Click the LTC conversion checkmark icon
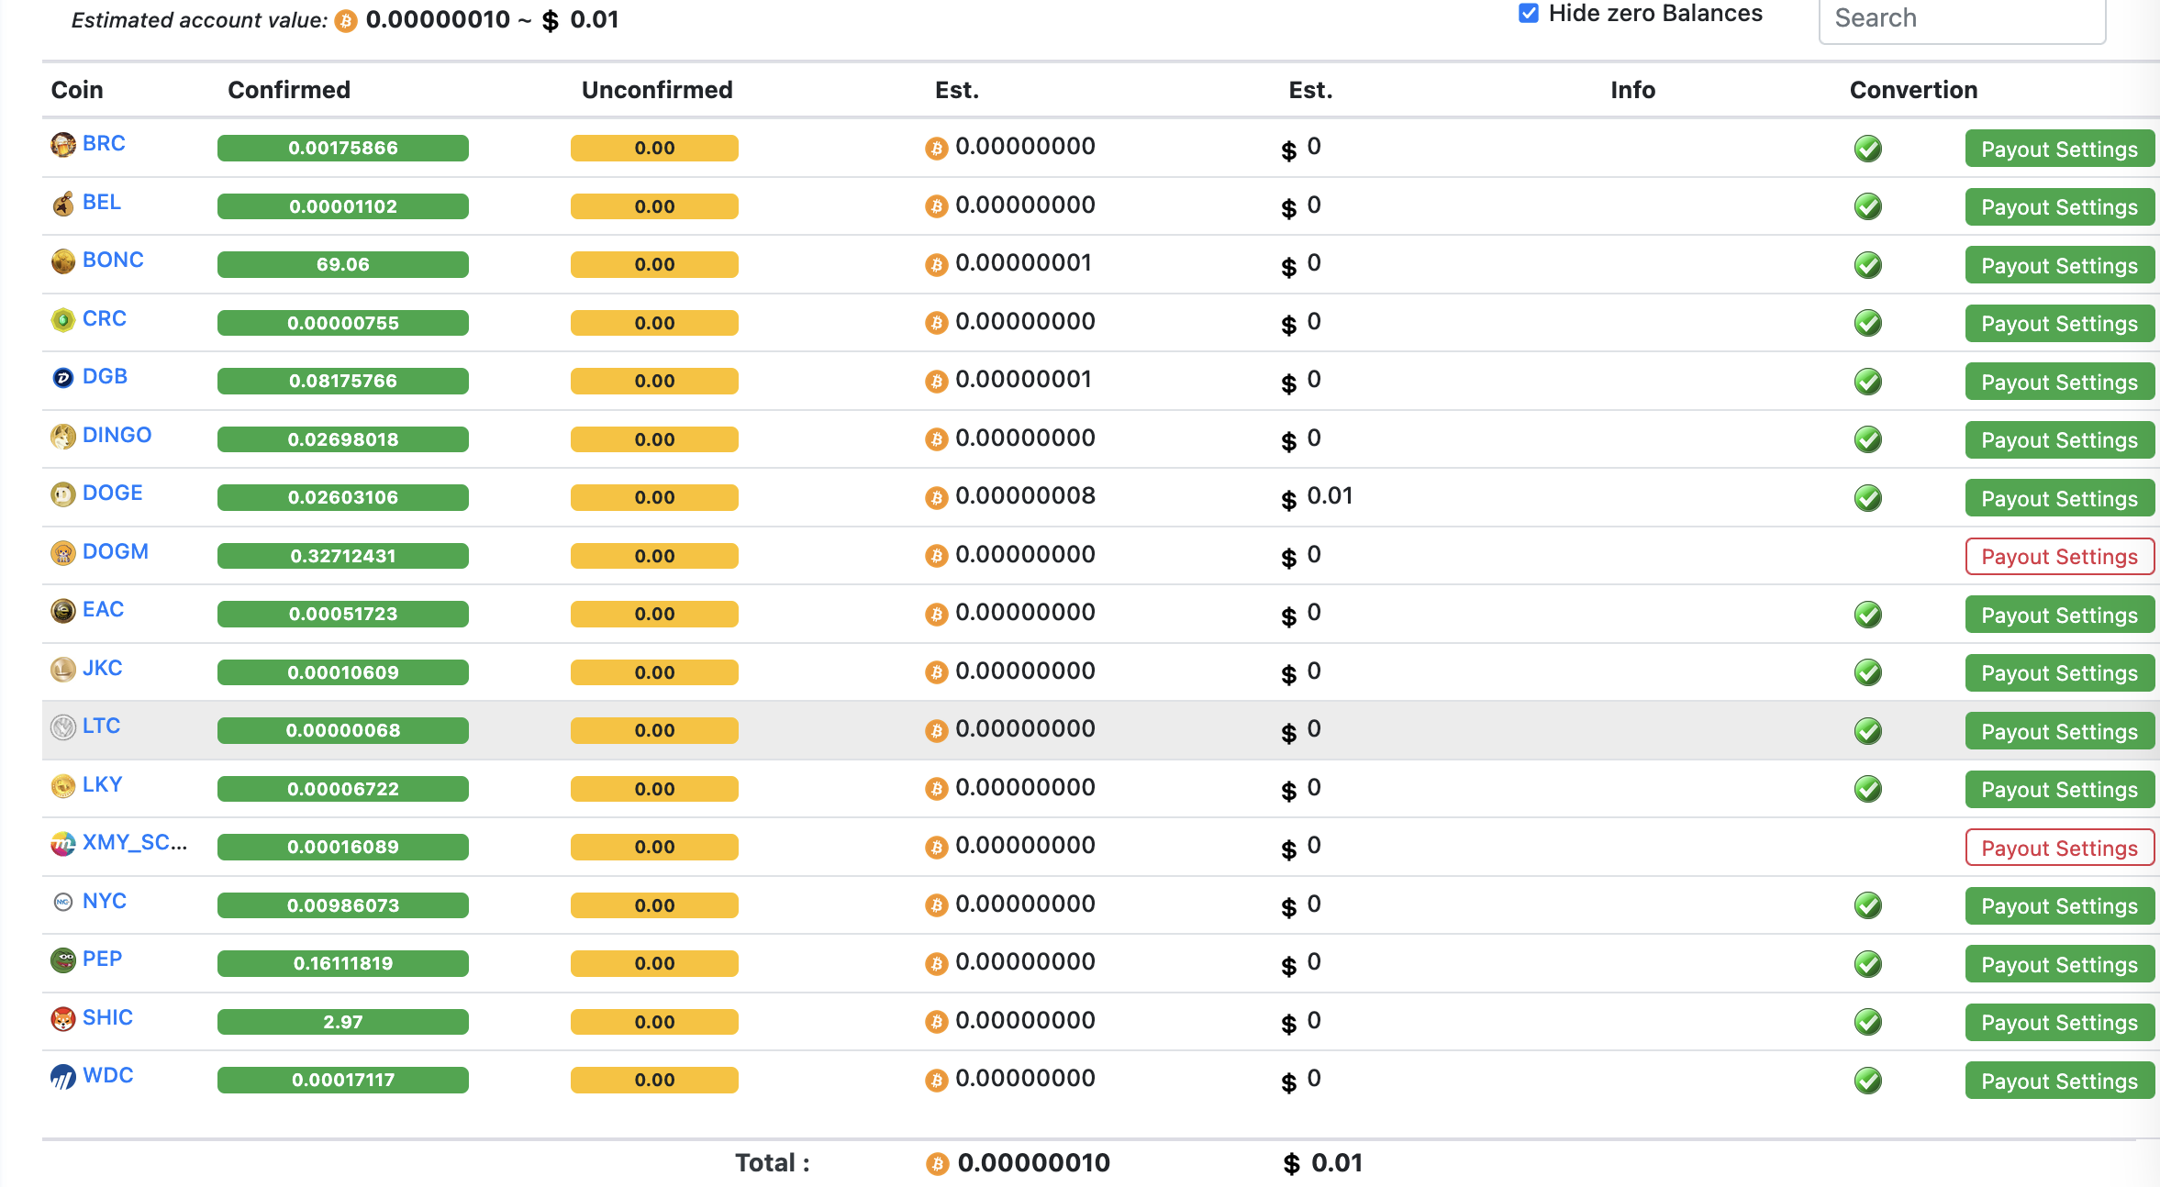 [1867, 731]
